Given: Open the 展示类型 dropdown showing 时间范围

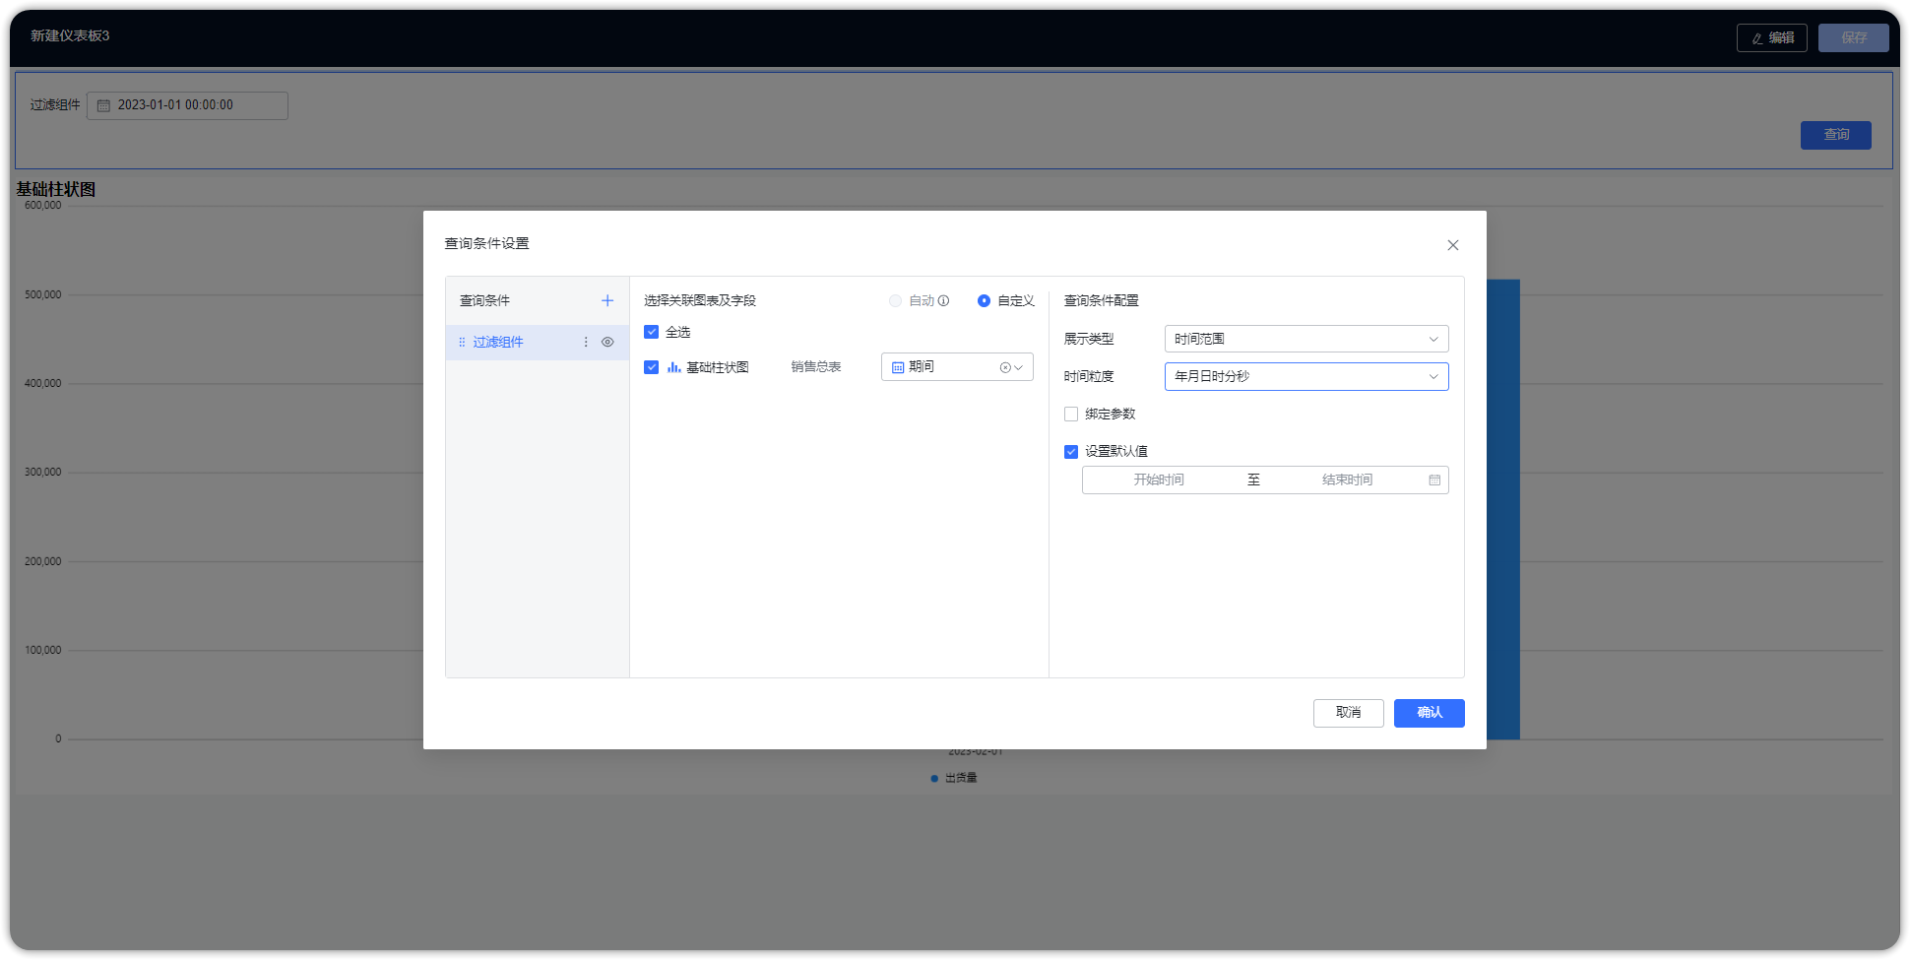Looking at the screenshot, I should (1306, 339).
